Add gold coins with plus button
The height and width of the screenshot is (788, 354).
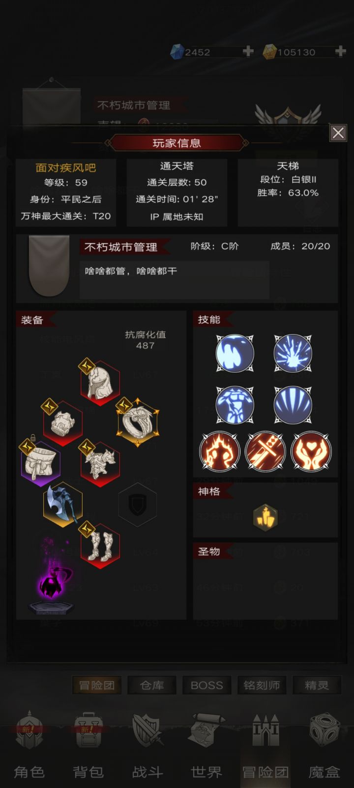[340, 51]
